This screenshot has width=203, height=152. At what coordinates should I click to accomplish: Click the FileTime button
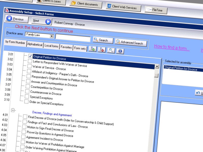pos(156,10)
